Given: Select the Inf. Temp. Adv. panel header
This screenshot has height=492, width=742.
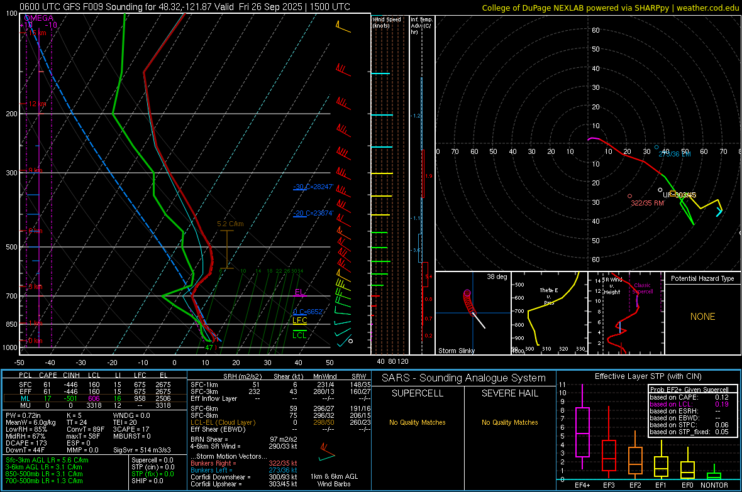Looking at the screenshot, I should (422, 26).
